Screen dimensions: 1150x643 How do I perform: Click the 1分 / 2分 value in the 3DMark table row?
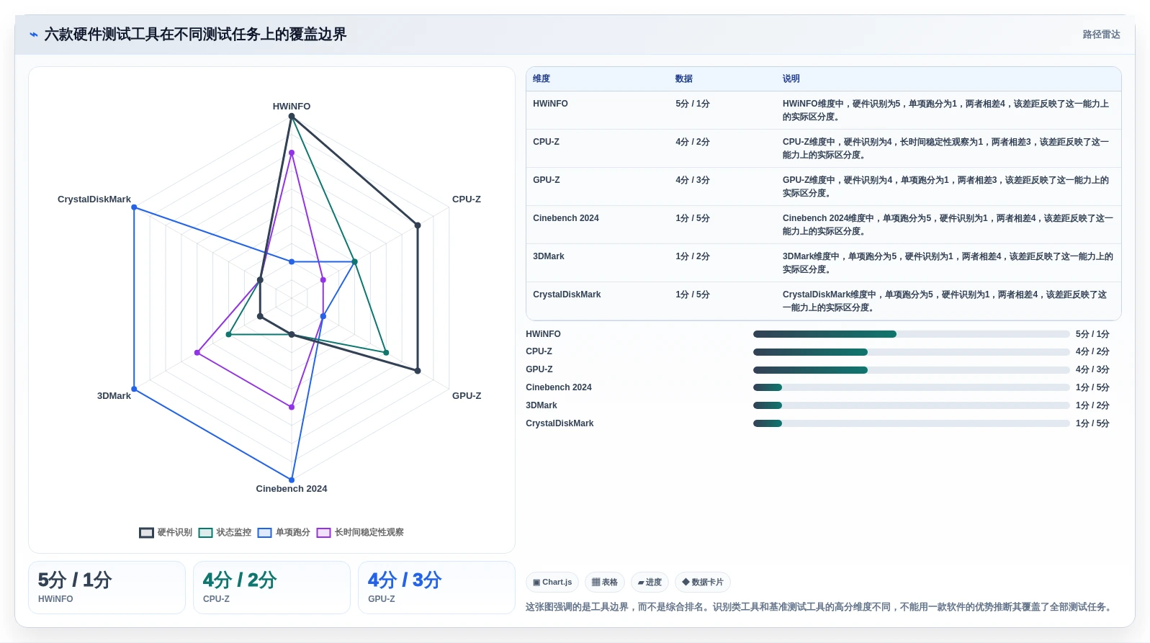click(x=692, y=256)
